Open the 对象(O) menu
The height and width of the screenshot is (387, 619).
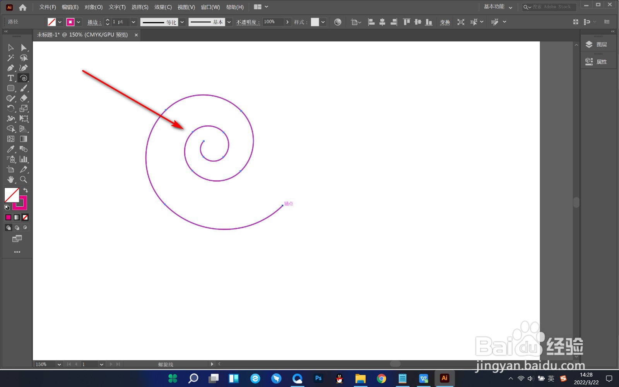[x=94, y=7]
